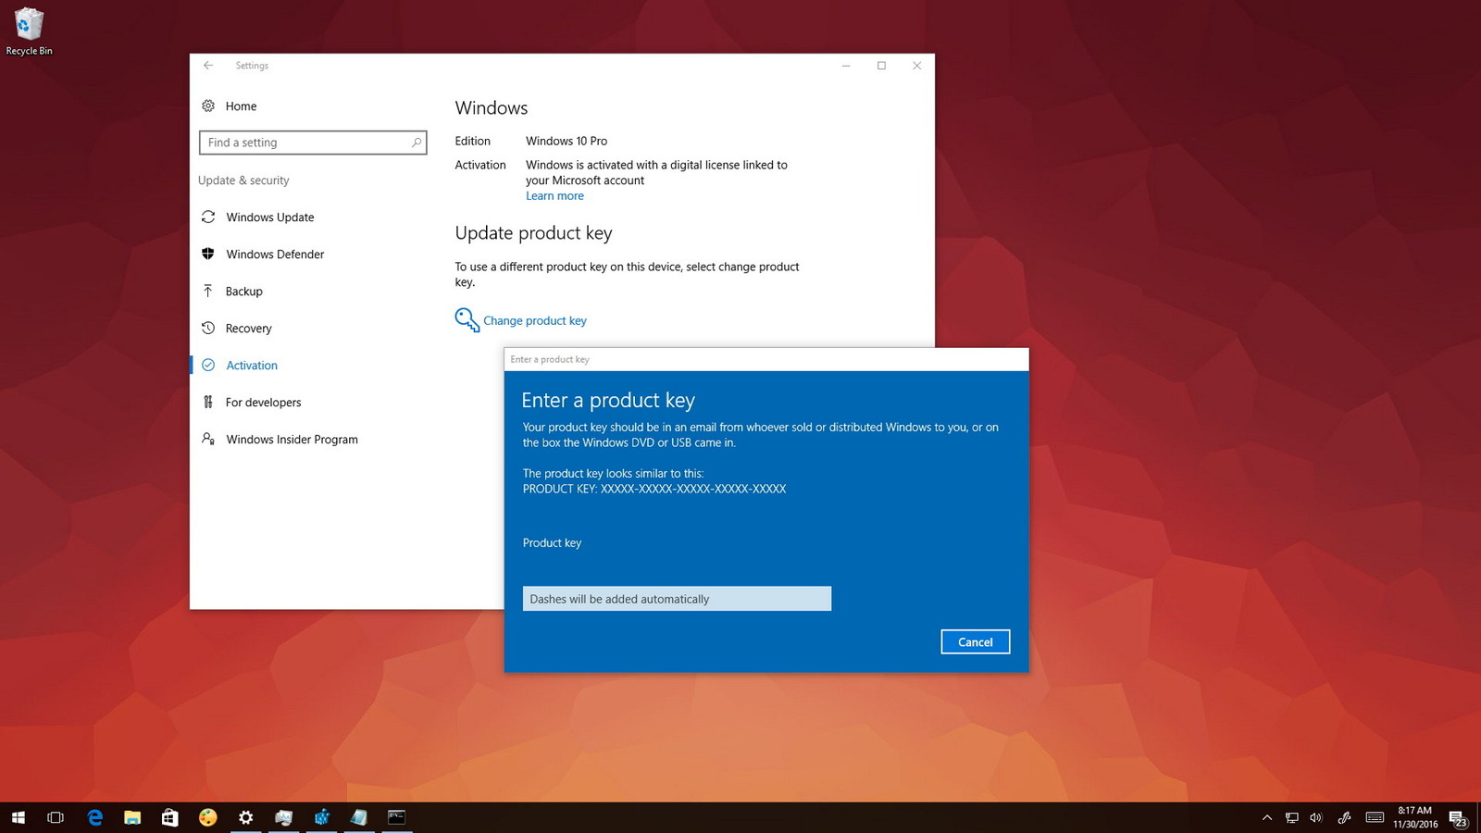Click the search magnifier icon
Screen dimensions: 1481x833
[x=417, y=143]
